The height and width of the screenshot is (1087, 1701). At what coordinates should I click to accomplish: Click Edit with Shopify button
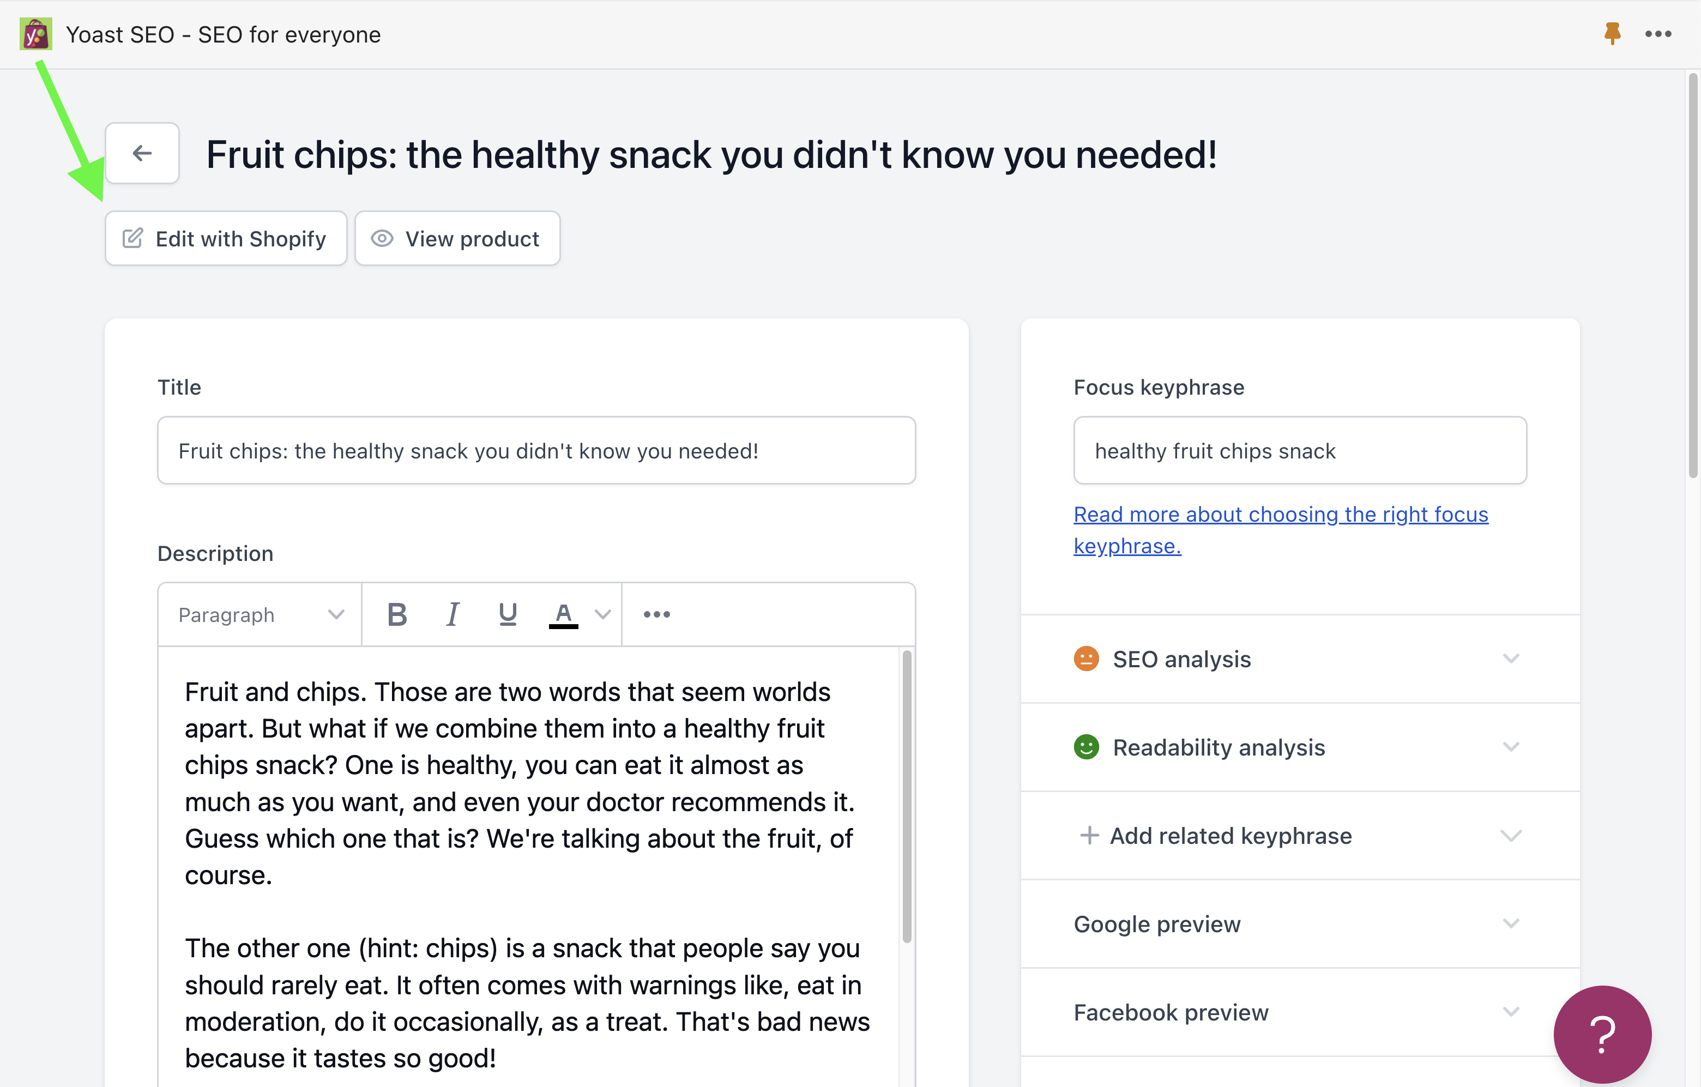[x=226, y=239]
